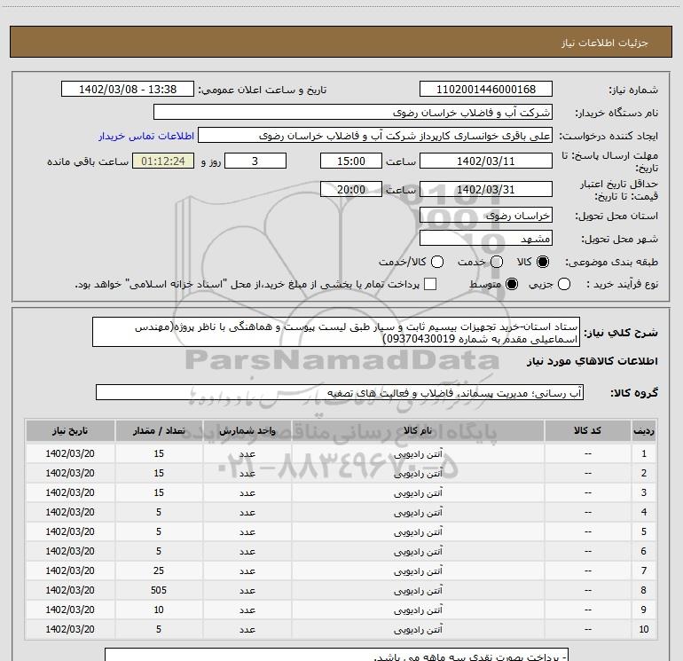The image size is (683, 661).
Task: Click quantity 10 in row 9
Action: tap(159, 610)
